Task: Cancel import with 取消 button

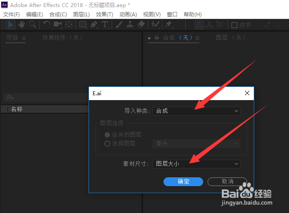Action: tap(227, 182)
